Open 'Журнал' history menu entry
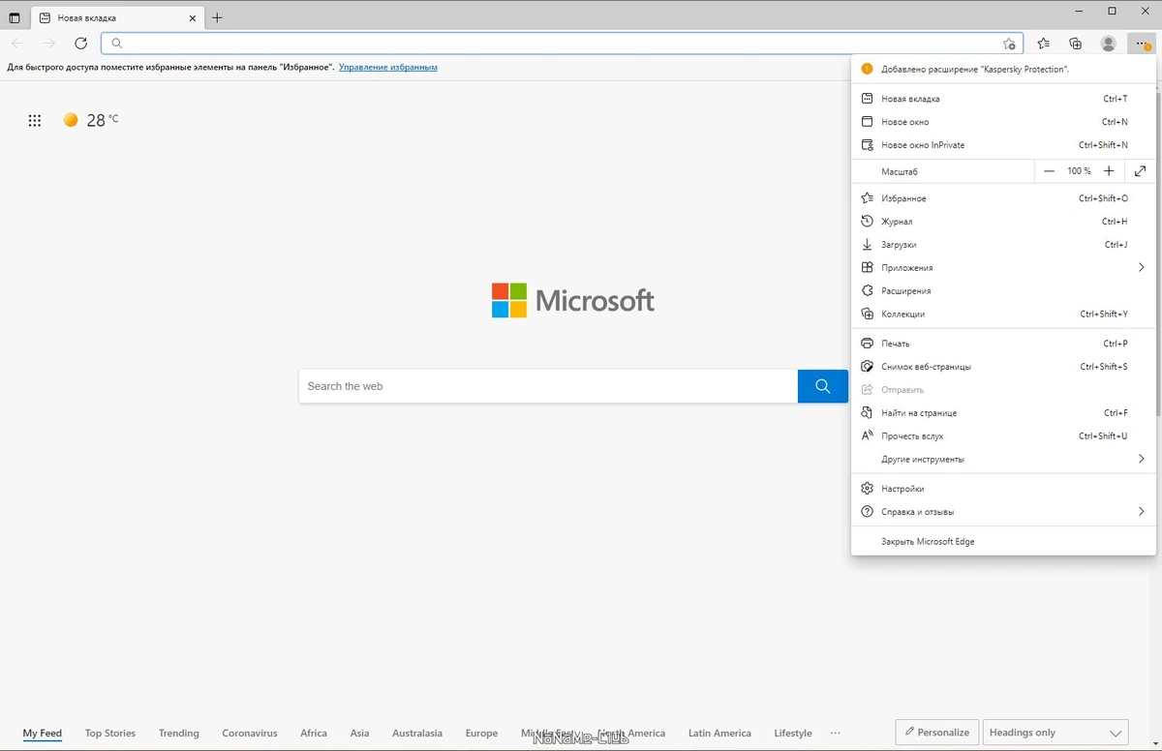 click(x=1003, y=222)
